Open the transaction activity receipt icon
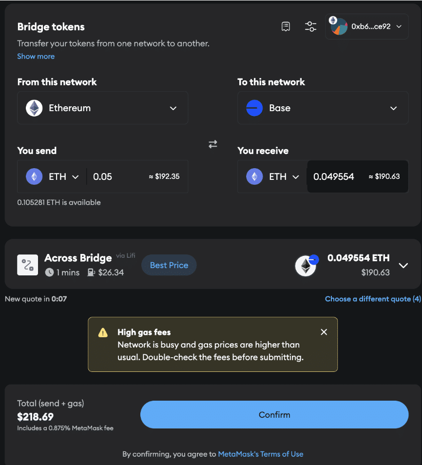 (286, 26)
